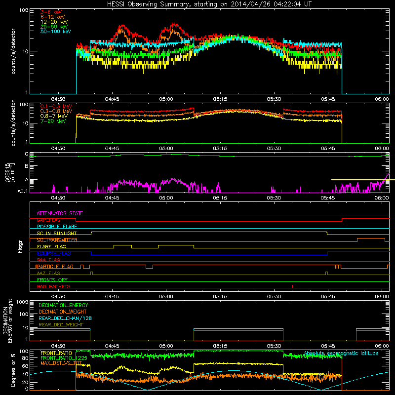This screenshot has width=395, height=395.
Task: Click counts/s/detector axis title of MeV panel
Action: pos(13,123)
